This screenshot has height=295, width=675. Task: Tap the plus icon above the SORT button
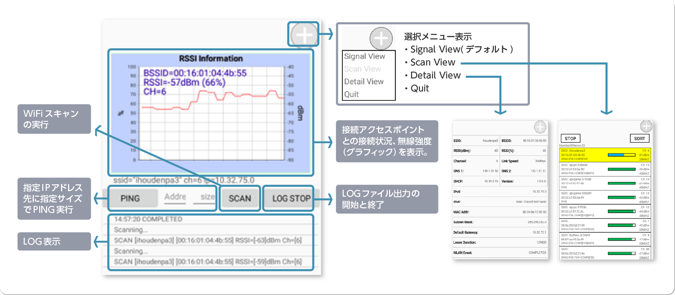[x=646, y=126]
